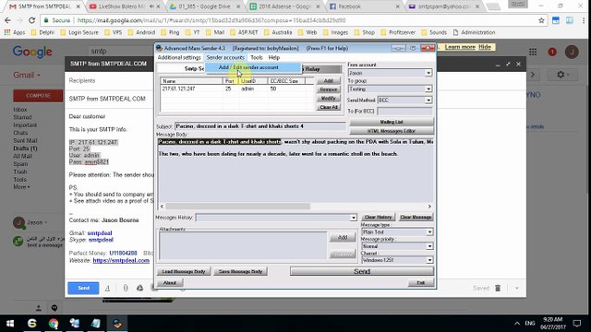
Task: Click Load Message Body button
Action: (x=184, y=271)
